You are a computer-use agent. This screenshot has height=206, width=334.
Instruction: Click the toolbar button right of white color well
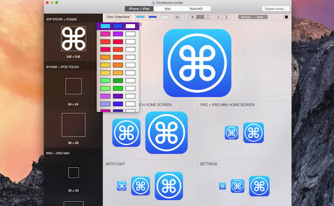(177, 17)
